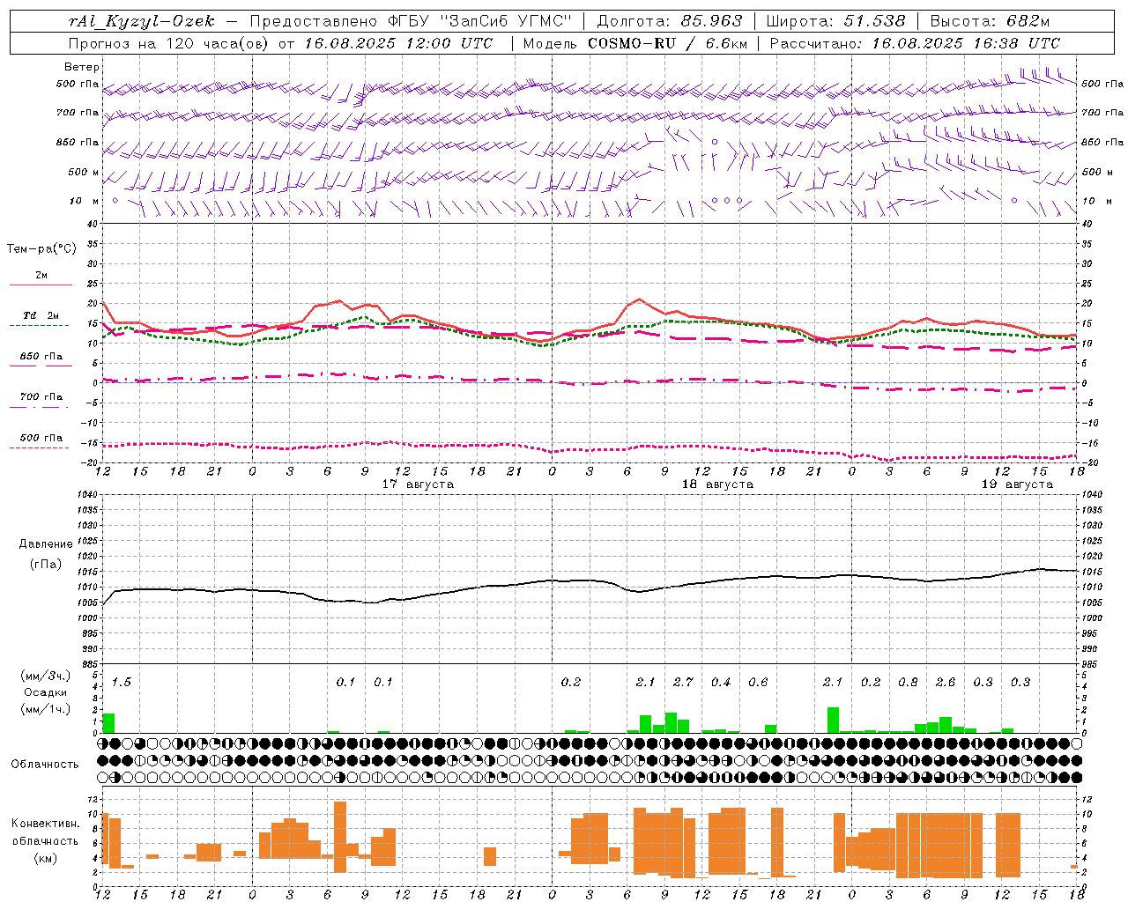Click the Td 2м dew point legend label
This screenshot has height=902, width=1128.
pos(41,315)
